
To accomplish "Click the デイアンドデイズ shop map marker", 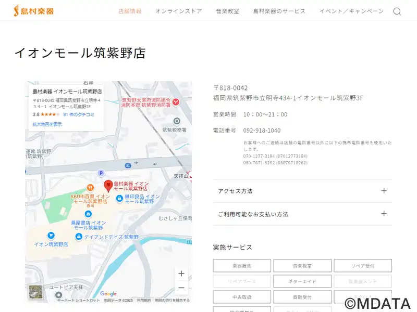I will tap(79, 237).
